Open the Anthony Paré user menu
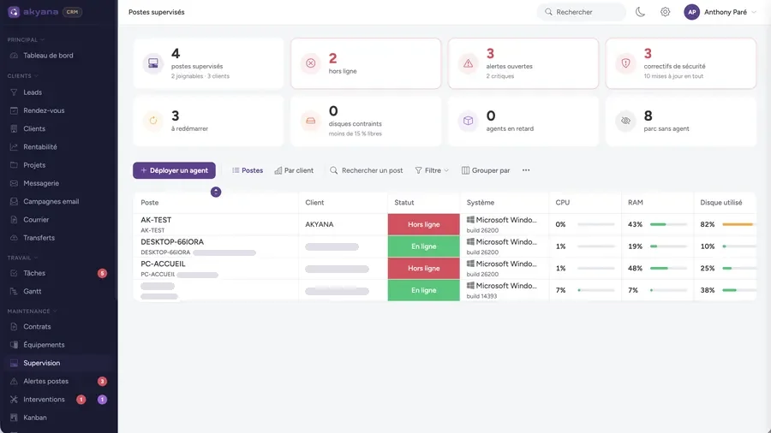Viewport: 771px width, 433px height. point(720,12)
